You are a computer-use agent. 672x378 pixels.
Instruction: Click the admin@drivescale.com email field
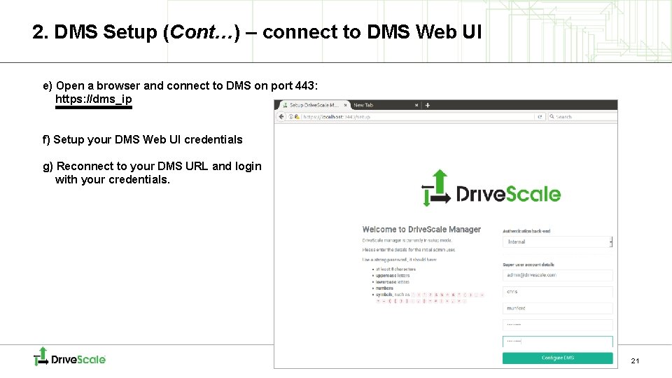558,275
